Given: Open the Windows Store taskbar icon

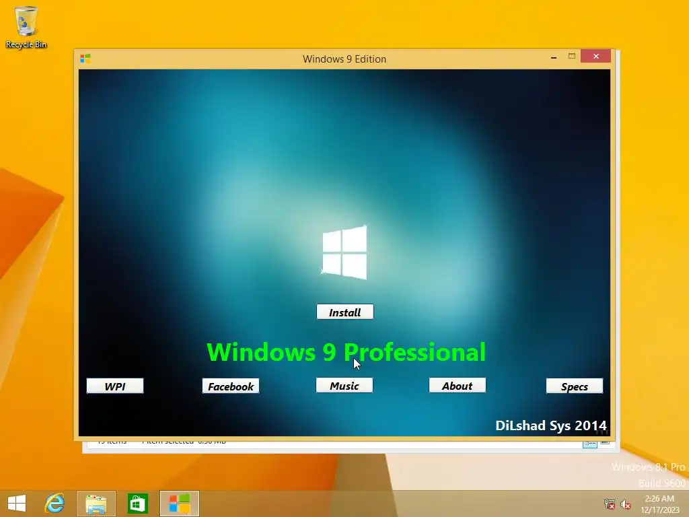Looking at the screenshot, I should click(x=137, y=504).
